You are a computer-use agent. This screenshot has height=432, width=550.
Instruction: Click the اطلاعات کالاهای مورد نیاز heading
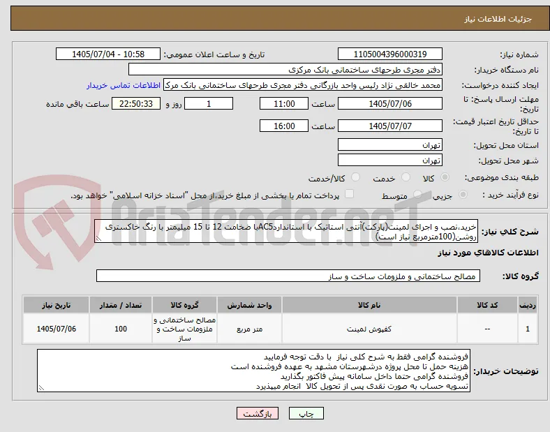click(488, 253)
